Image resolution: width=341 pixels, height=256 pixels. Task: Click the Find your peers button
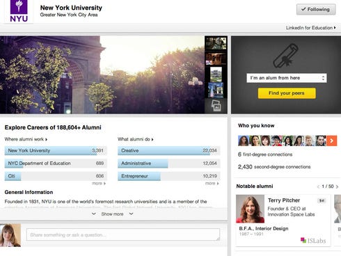(x=287, y=93)
